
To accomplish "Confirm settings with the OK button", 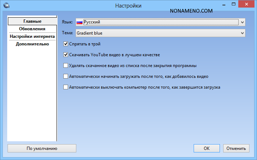I will 206,148.
